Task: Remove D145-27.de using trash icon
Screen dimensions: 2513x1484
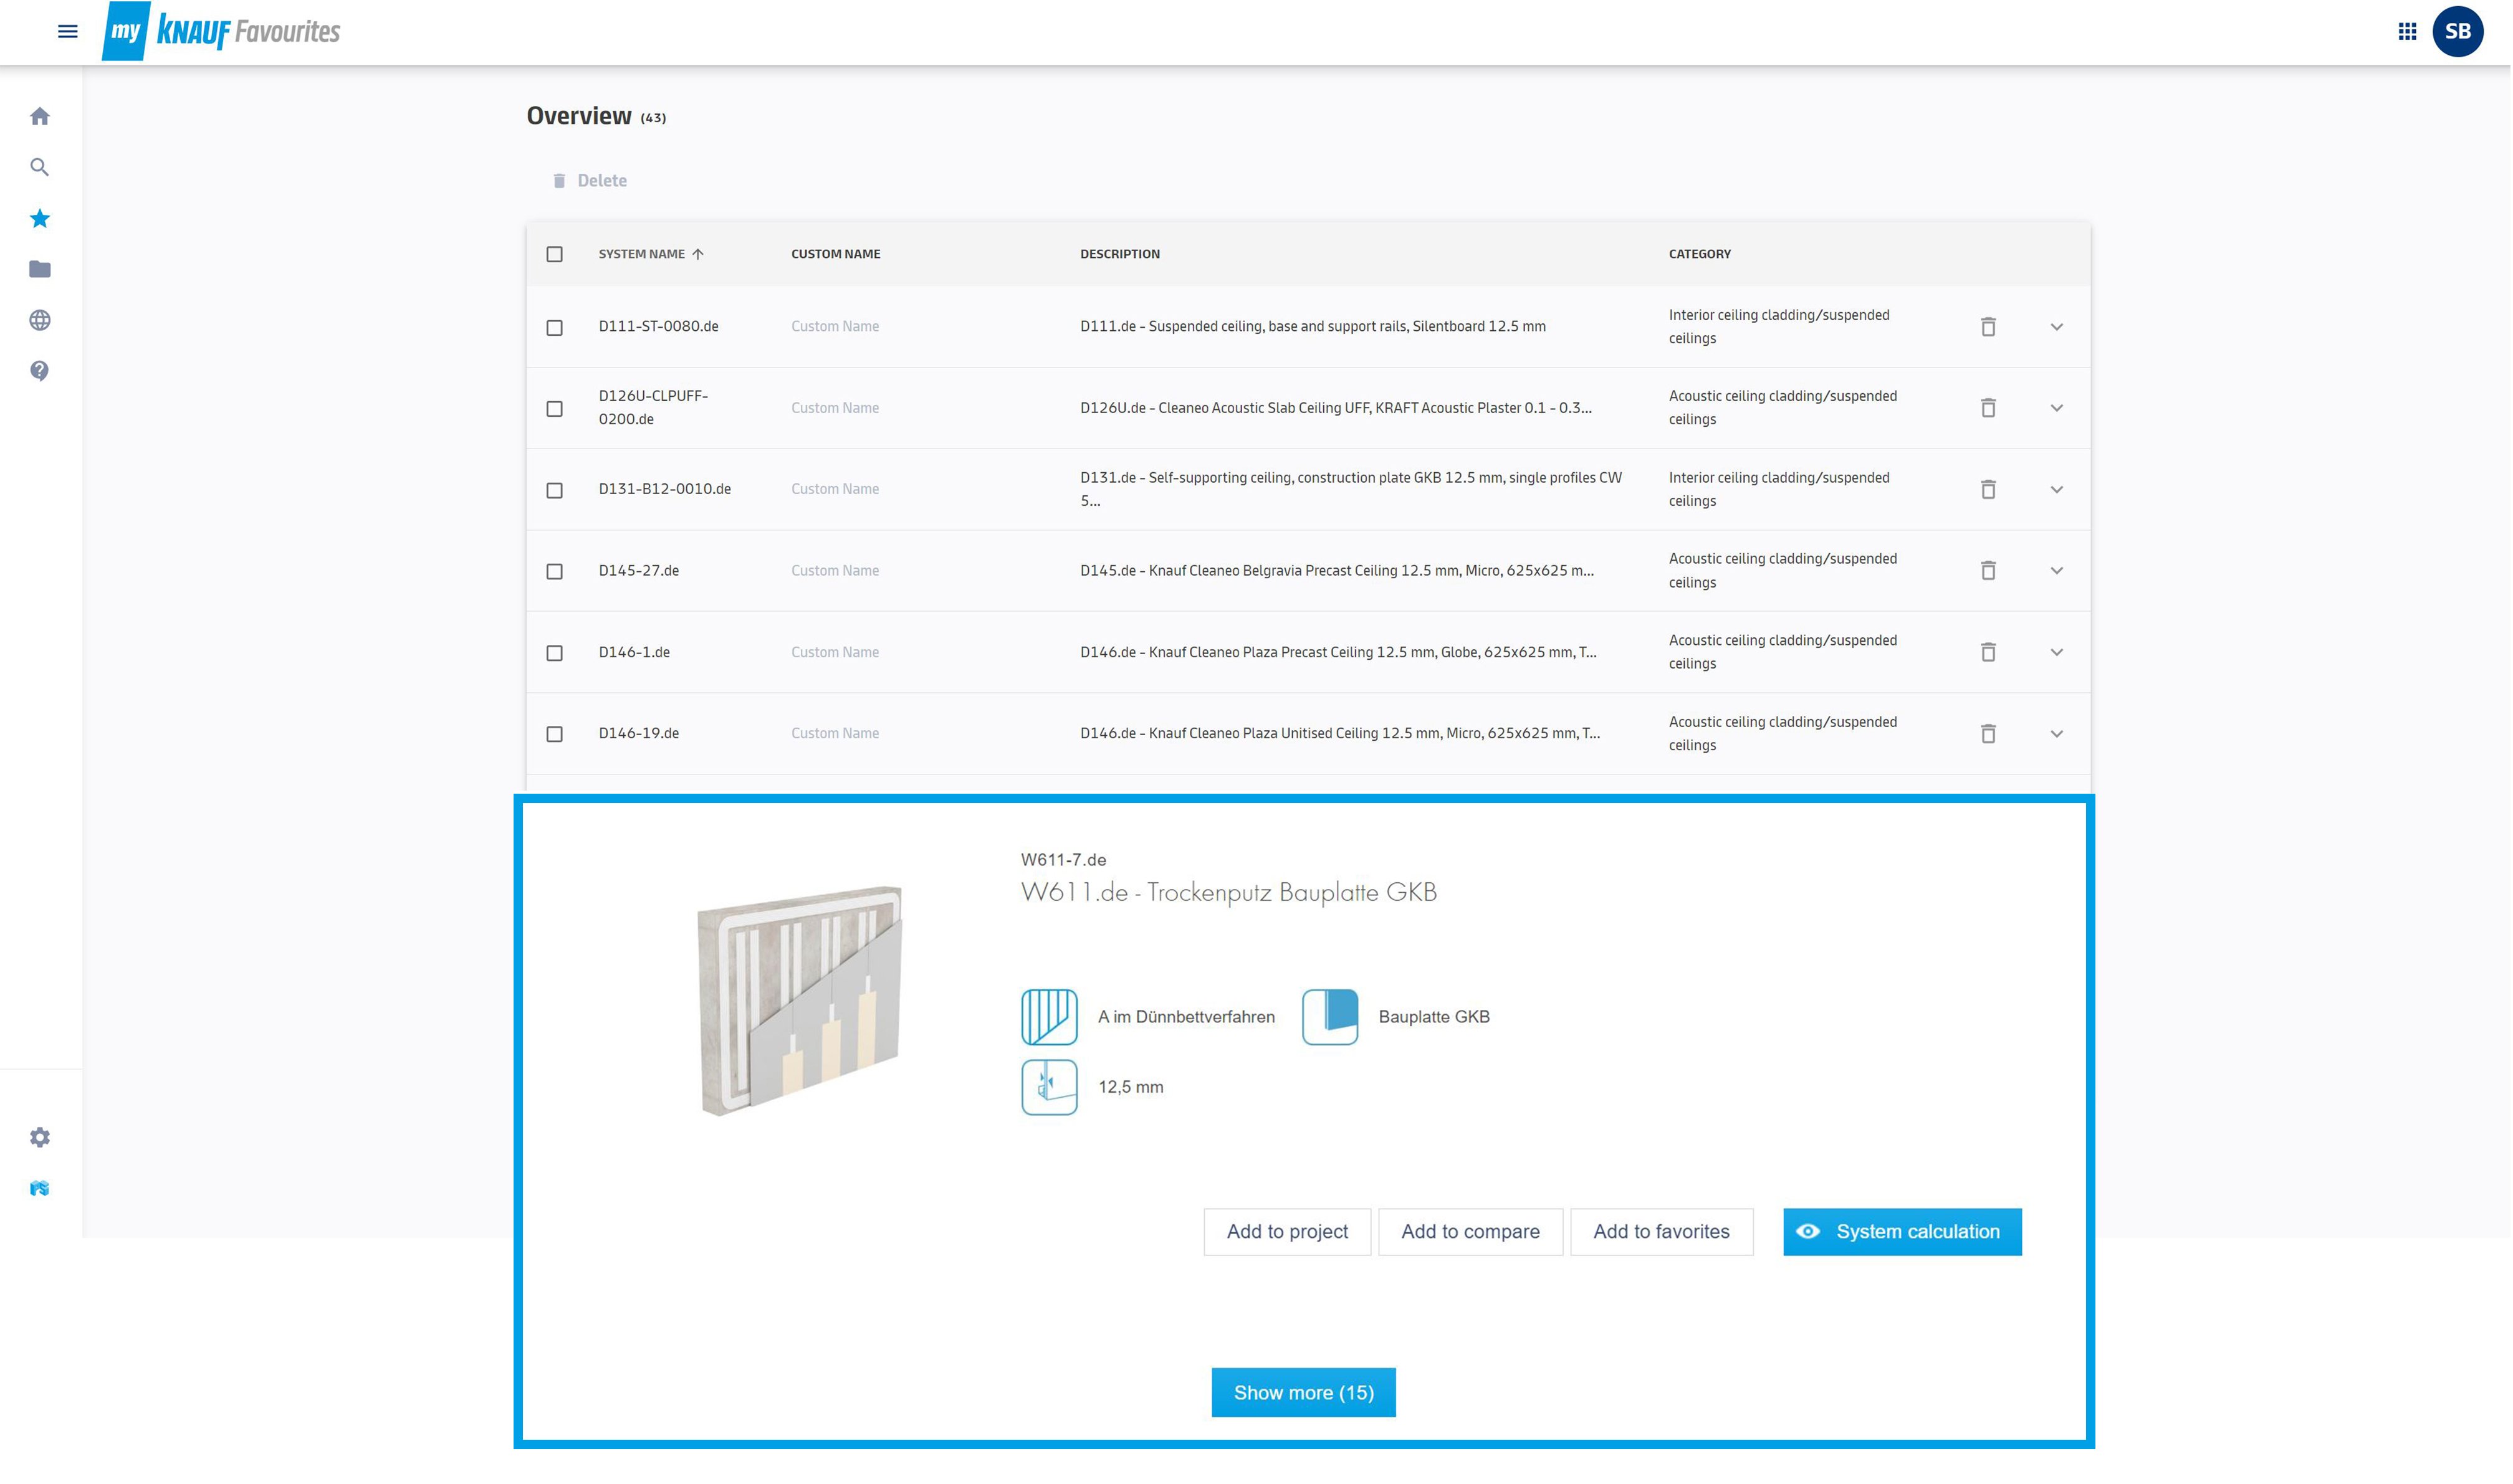Action: pyautogui.click(x=1989, y=571)
